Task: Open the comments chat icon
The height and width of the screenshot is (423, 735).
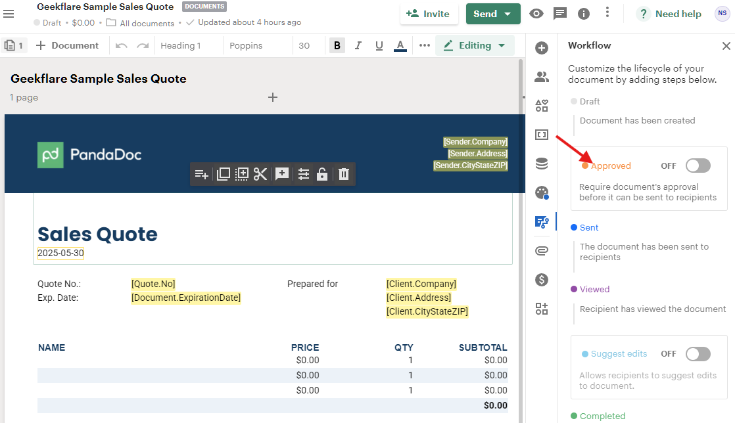Action: (x=559, y=14)
